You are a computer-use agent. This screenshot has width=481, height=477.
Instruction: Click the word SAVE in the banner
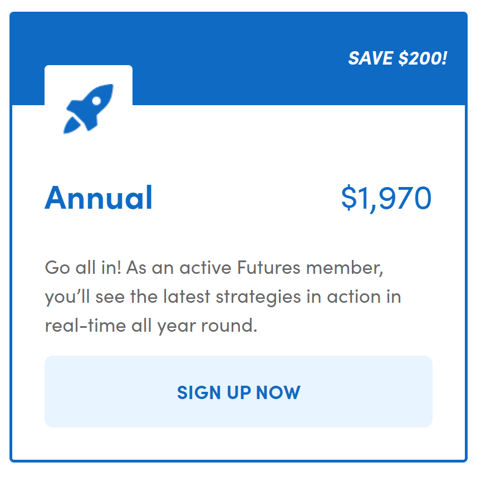[x=371, y=58]
